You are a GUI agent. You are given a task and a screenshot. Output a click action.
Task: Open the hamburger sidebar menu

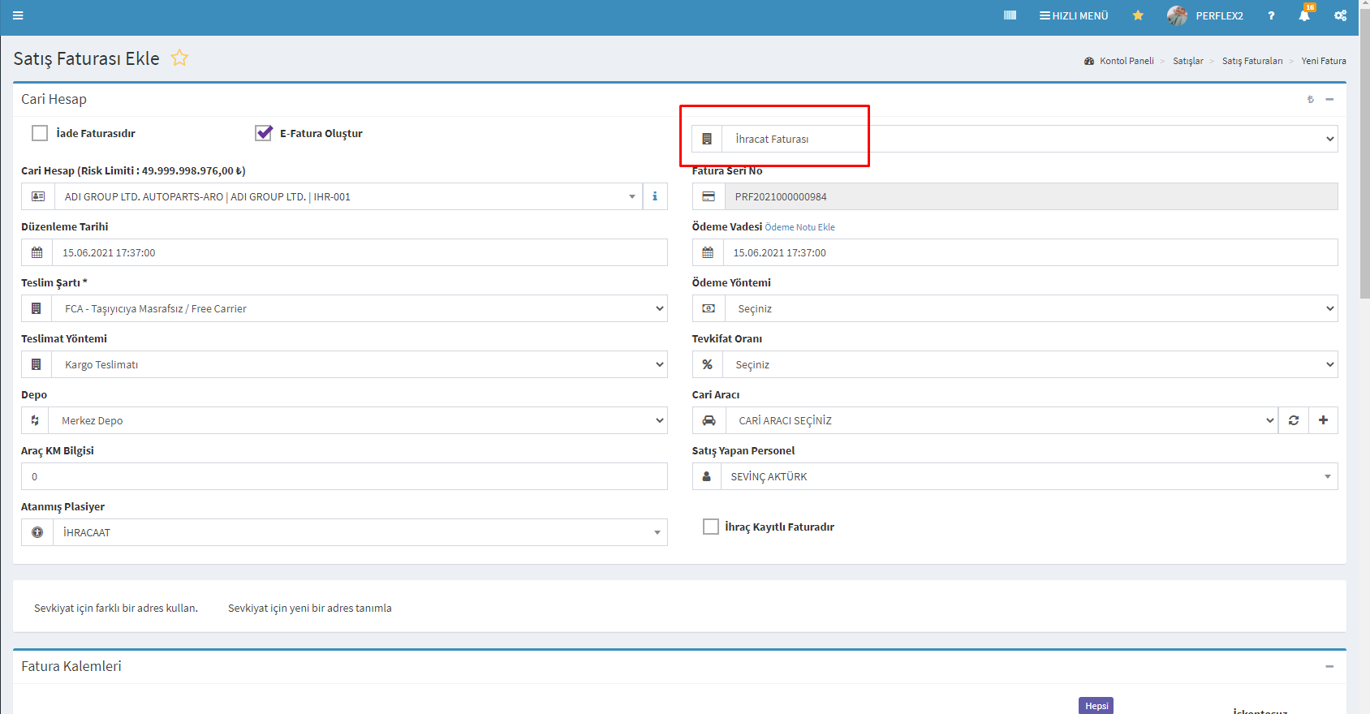coord(18,15)
